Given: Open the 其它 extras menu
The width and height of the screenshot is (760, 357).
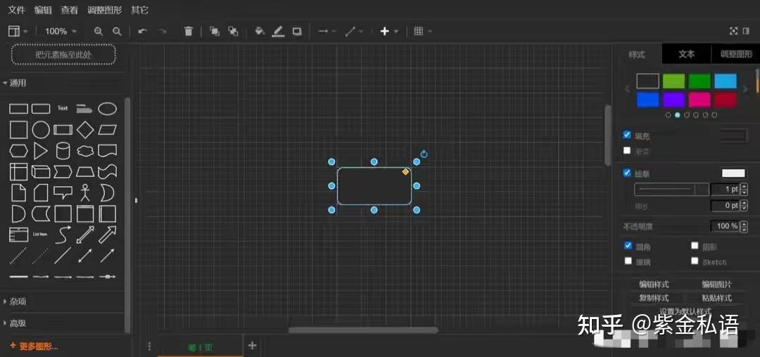Looking at the screenshot, I should tap(139, 10).
